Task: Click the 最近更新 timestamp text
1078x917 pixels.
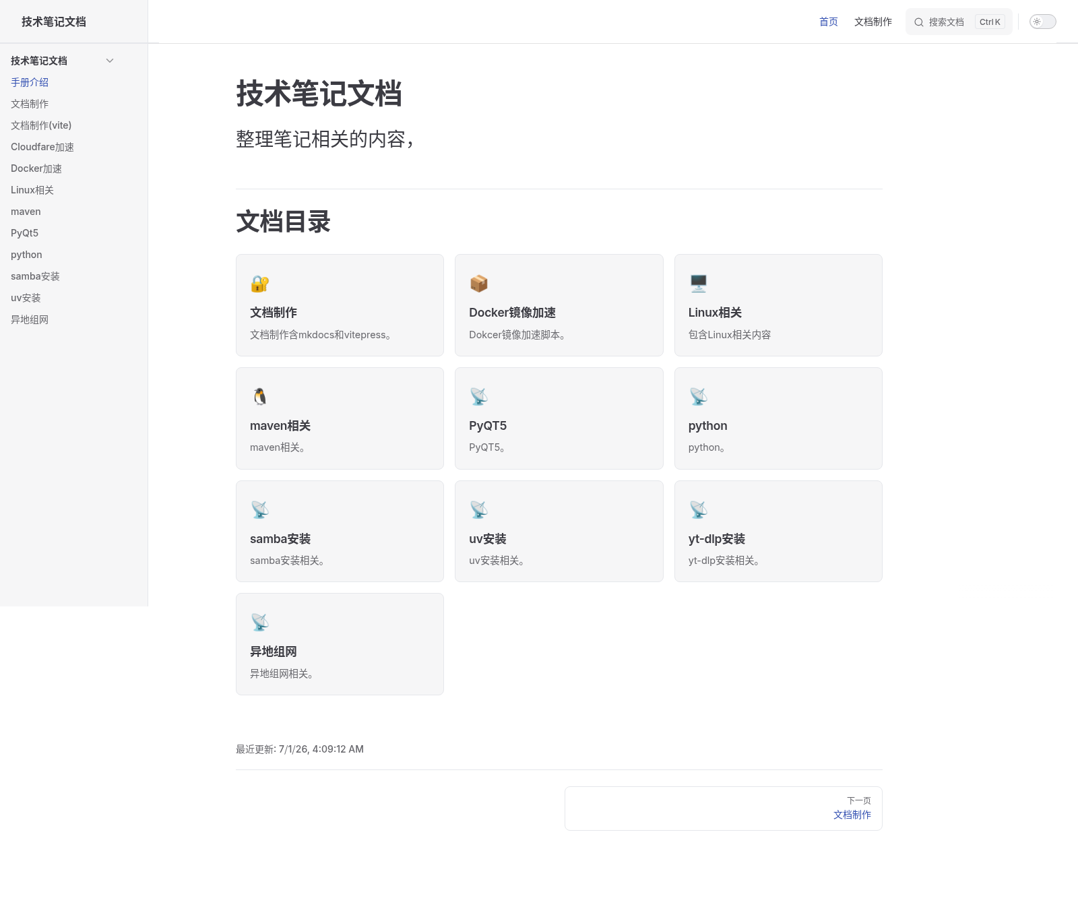Action: point(300,749)
